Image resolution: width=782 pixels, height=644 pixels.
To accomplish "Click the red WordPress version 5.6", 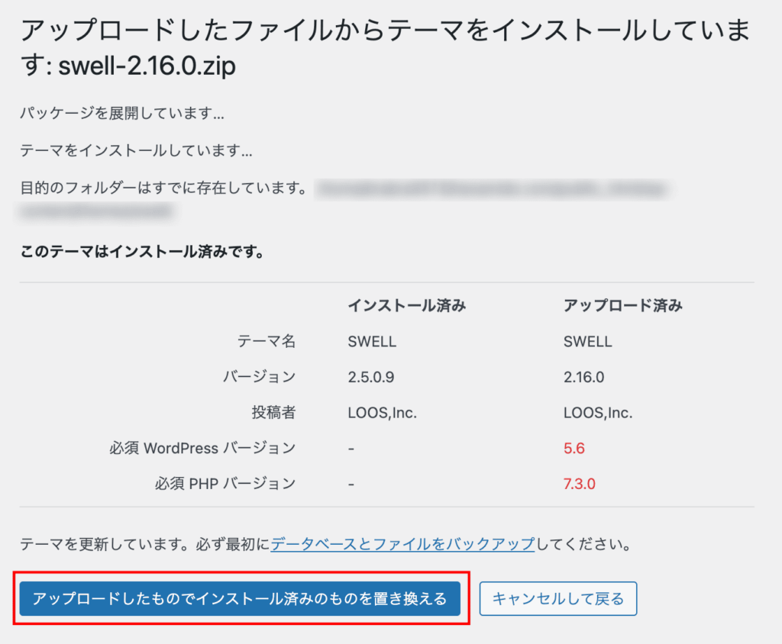I will pos(574,448).
